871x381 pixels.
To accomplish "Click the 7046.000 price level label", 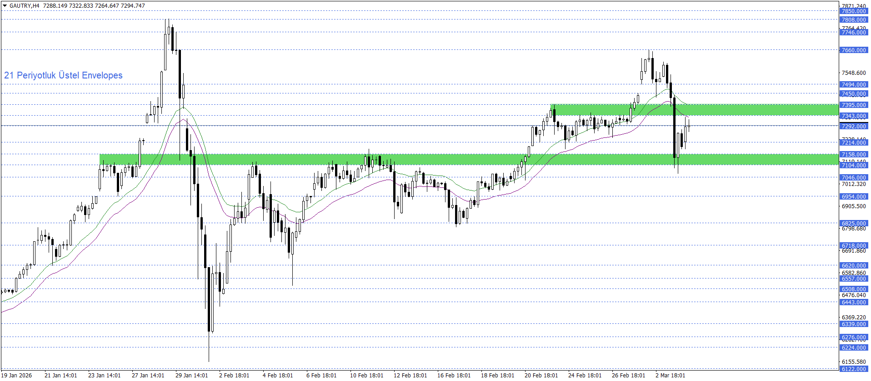I will pos(853,178).
